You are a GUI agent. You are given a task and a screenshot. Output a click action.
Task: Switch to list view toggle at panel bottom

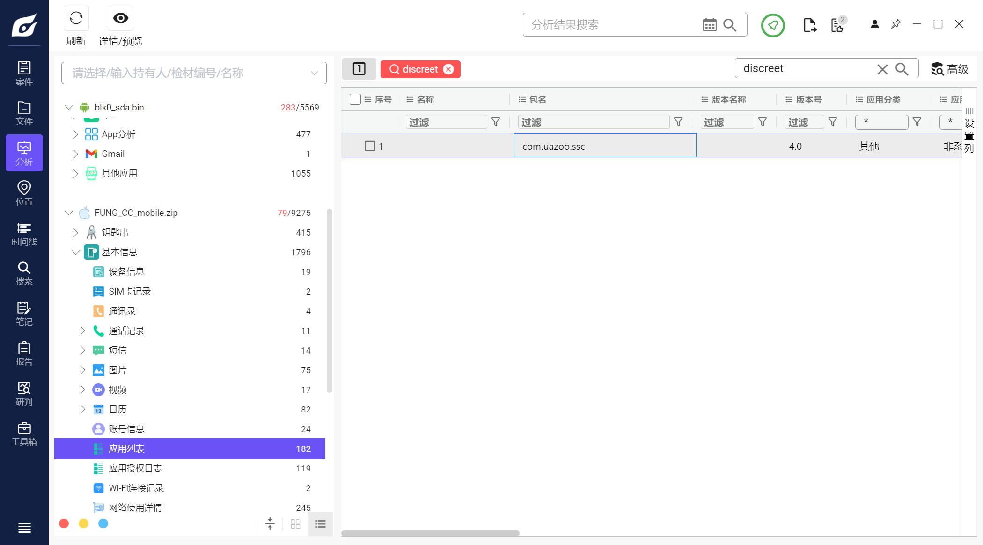pos(321,524)
